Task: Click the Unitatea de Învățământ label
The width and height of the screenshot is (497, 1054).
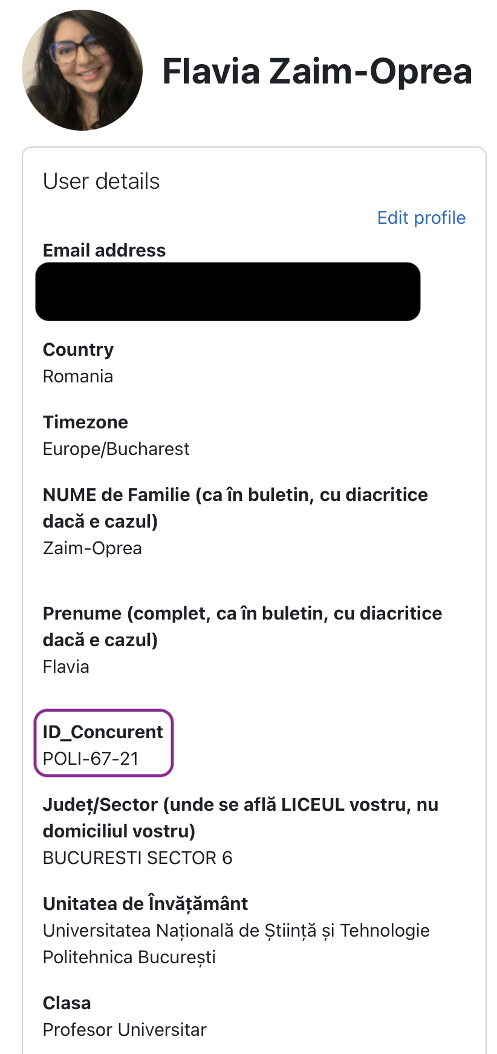Action: click(145, 904)
